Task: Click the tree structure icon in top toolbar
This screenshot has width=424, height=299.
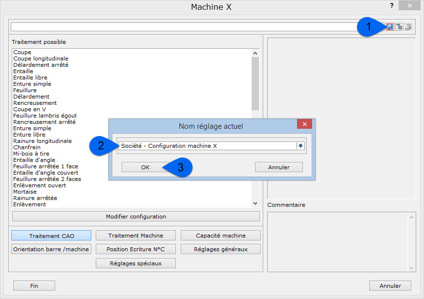Action: tap(399, 27)
